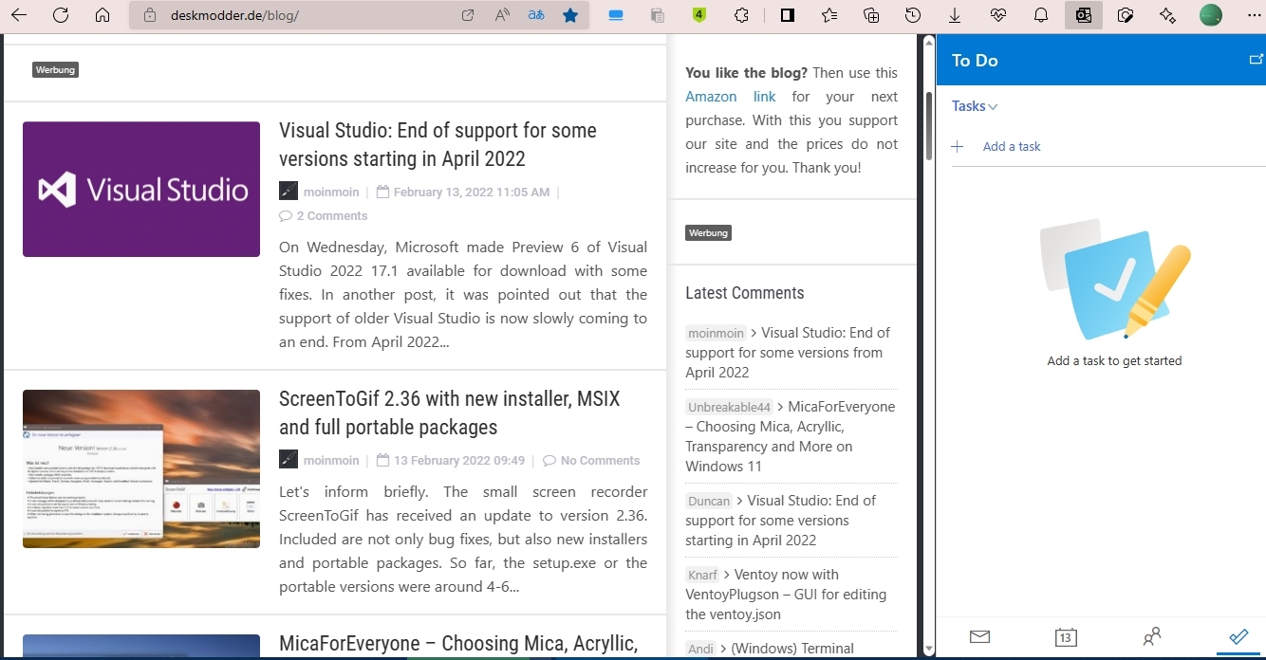
Task: Open the Copilot sparkle icon
Action: tap(1167, 15)
